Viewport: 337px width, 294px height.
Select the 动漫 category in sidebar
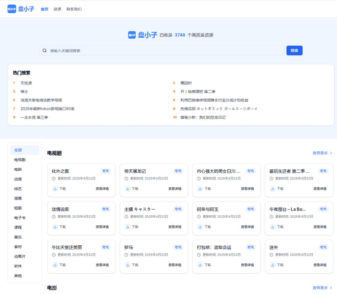[18, 179]
